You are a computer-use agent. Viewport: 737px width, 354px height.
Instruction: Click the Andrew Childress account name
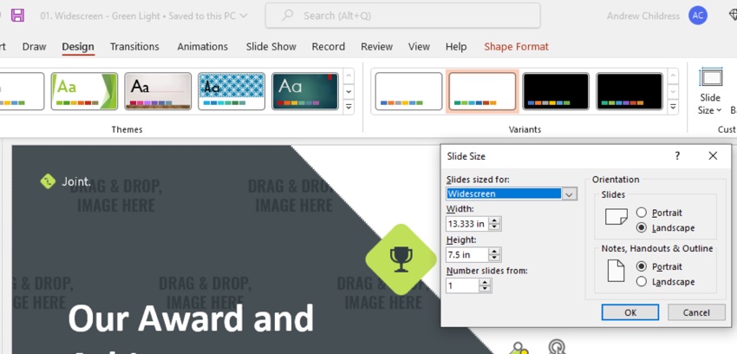pos(643,16)
